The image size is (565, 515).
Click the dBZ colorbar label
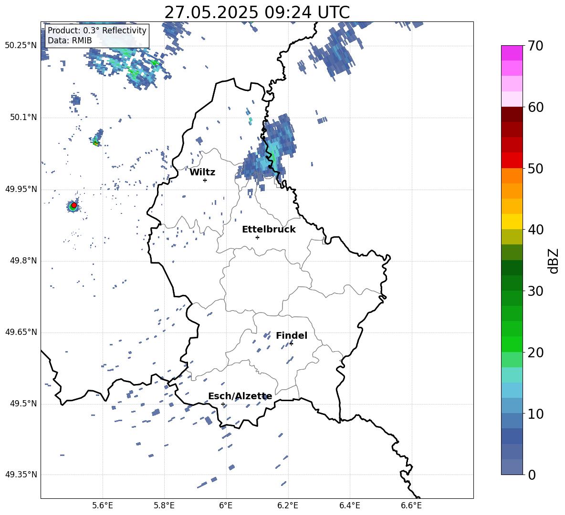[554, 261]
